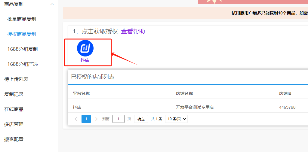The image size is (308, 152).
Task: Open 1688分销严选 sidebar item
Action: tap(22, 64)
